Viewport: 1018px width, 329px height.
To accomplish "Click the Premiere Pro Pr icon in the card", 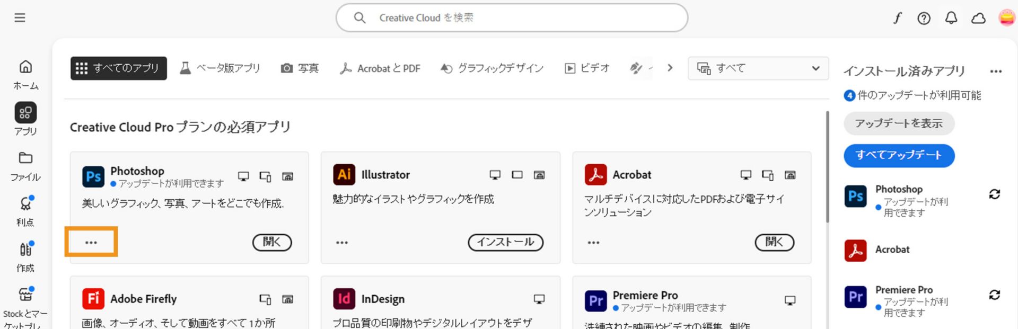I will [x=595, y=300].
